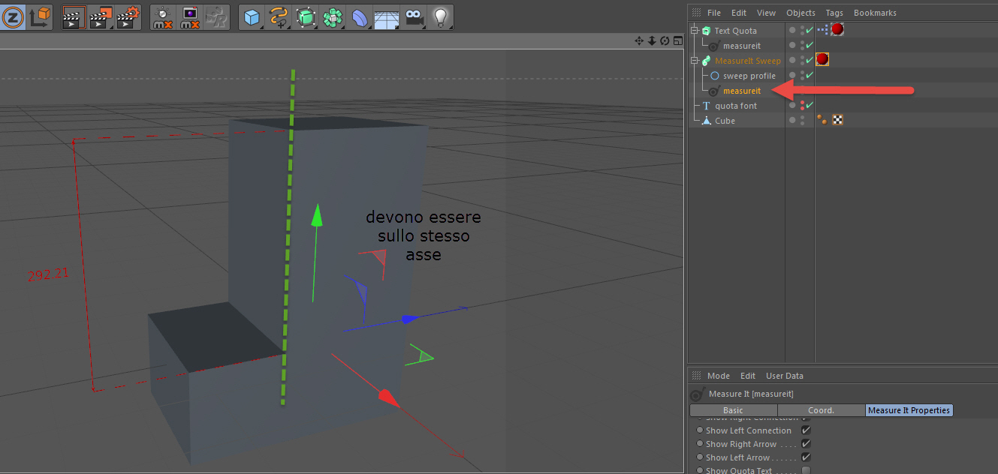Open the User Data menu
The height and width of the screenshot is (474, 998).
pyautogui.click(x=784, y=376)
